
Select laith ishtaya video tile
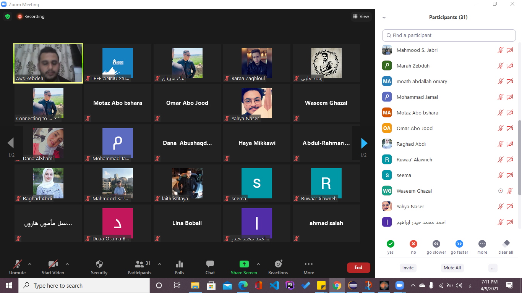[187, 183]
